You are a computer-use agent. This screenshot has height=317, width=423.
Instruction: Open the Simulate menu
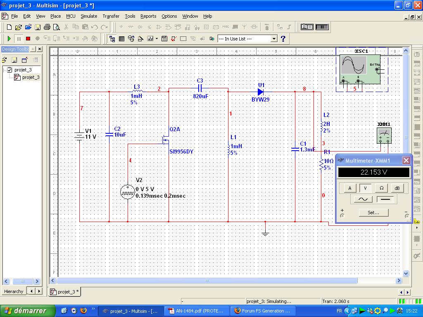click(89, 16)
